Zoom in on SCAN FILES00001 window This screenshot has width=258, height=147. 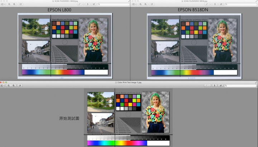tap(14, 4)
